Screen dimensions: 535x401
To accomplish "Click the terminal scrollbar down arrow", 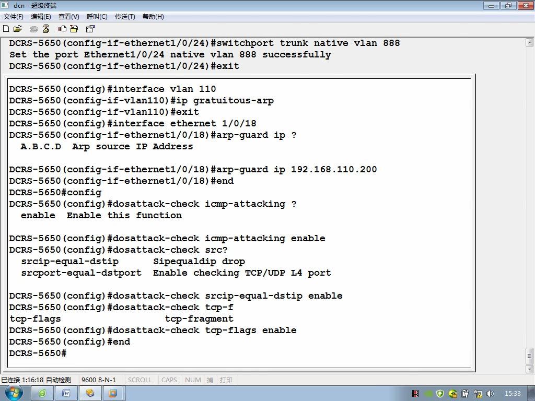I will pos(529,369).
